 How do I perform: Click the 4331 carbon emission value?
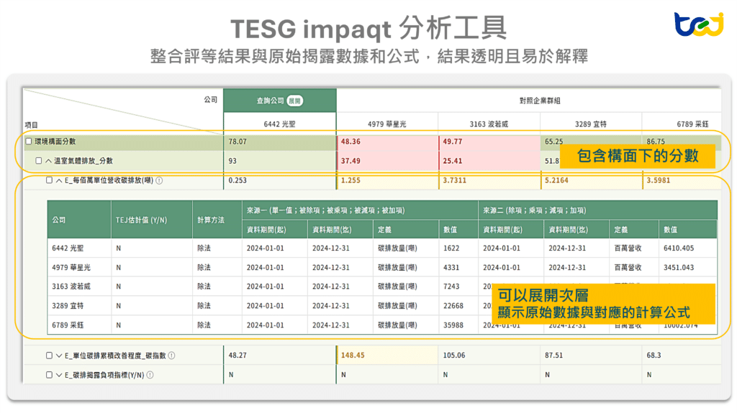[x=451, y=267]
